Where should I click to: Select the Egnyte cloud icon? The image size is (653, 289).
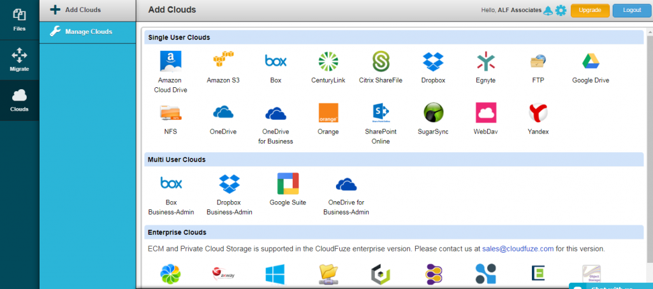485,62
